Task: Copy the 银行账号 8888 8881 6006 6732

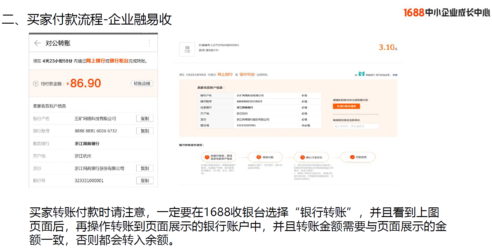Action: tap(145, 131)
